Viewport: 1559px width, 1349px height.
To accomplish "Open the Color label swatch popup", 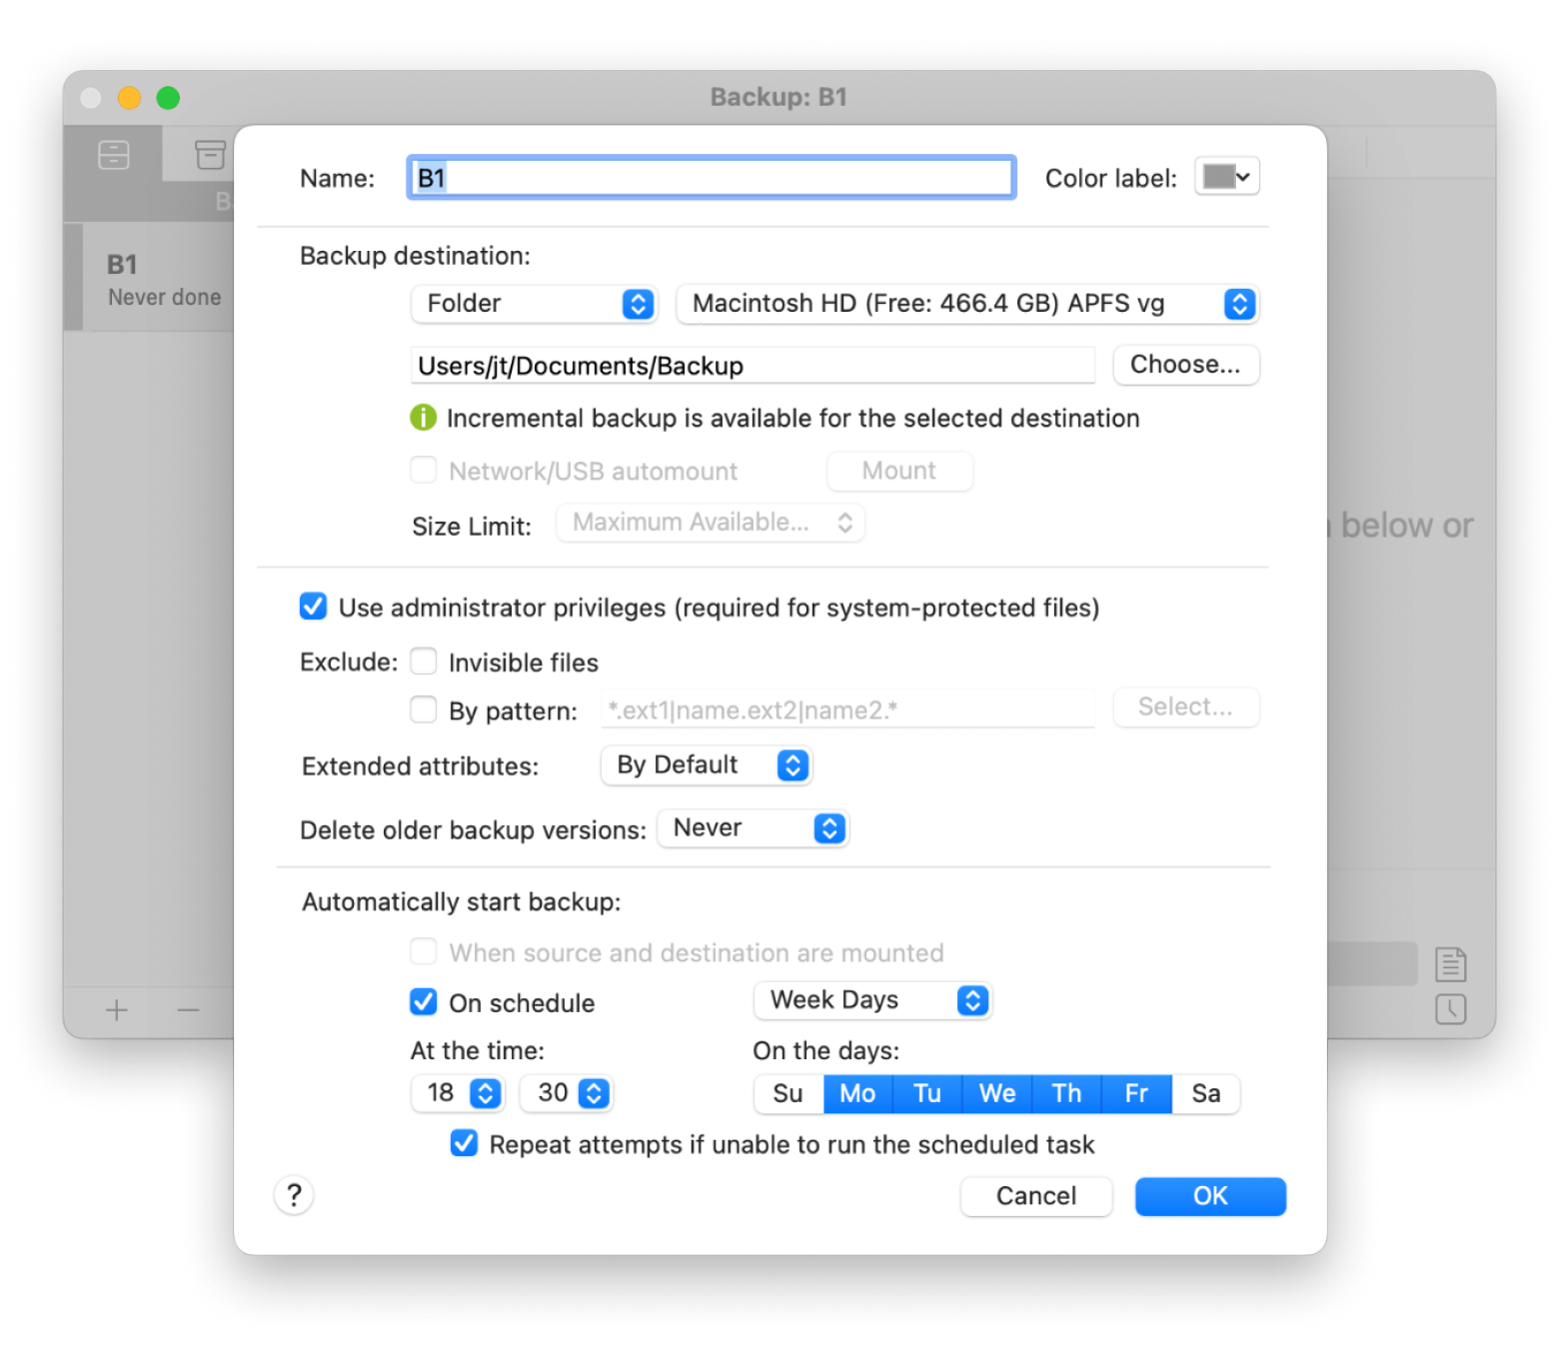I will 1227,177.
